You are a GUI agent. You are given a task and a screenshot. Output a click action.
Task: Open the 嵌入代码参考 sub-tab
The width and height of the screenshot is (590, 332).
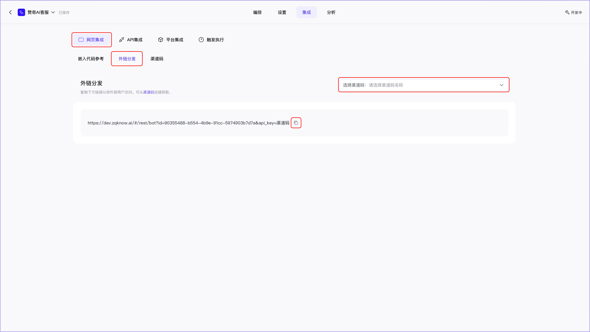pos(91,59)
